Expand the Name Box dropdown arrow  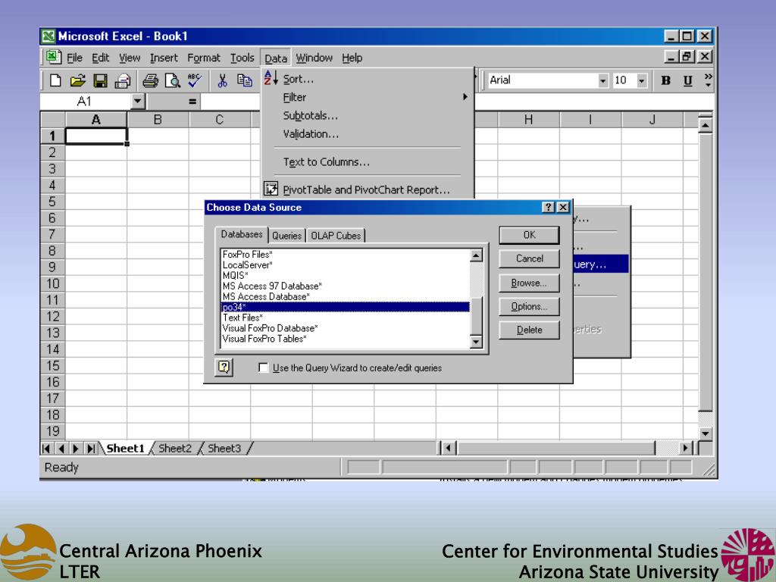click(138, 102)
